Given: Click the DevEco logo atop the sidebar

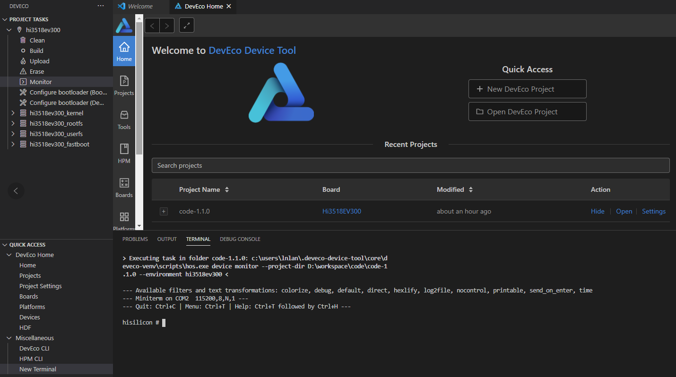Looking at the screenshot, I should [124, 25].
